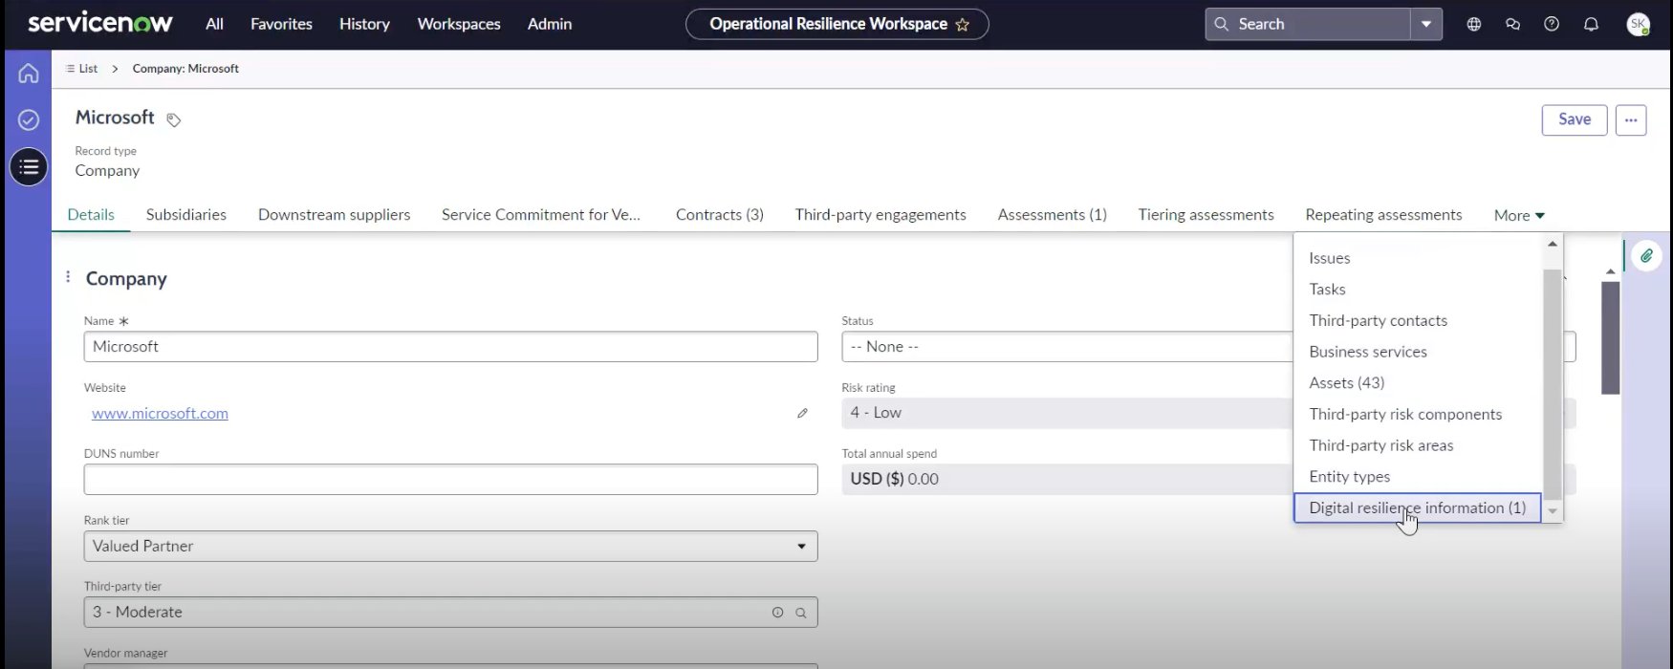The width and height of the screenshot is (1673, 669).
Task: Open www.microsoft.com link
Action: click(x=160, y=413)
